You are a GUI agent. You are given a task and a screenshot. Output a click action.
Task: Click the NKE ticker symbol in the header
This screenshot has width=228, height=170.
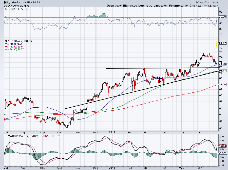(7, 2)
